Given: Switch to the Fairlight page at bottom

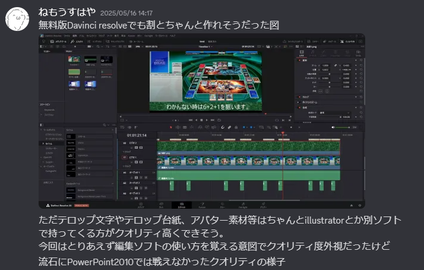Looking at the screenshot, I should (x=243, y=205).
